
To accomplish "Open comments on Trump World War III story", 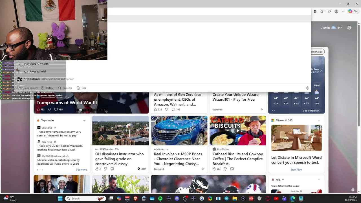I will pos(58,109).
